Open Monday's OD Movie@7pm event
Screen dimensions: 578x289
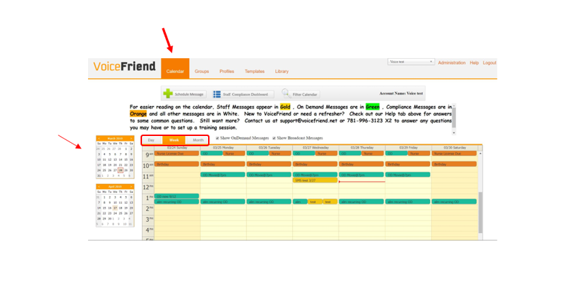tap(223, 175)
